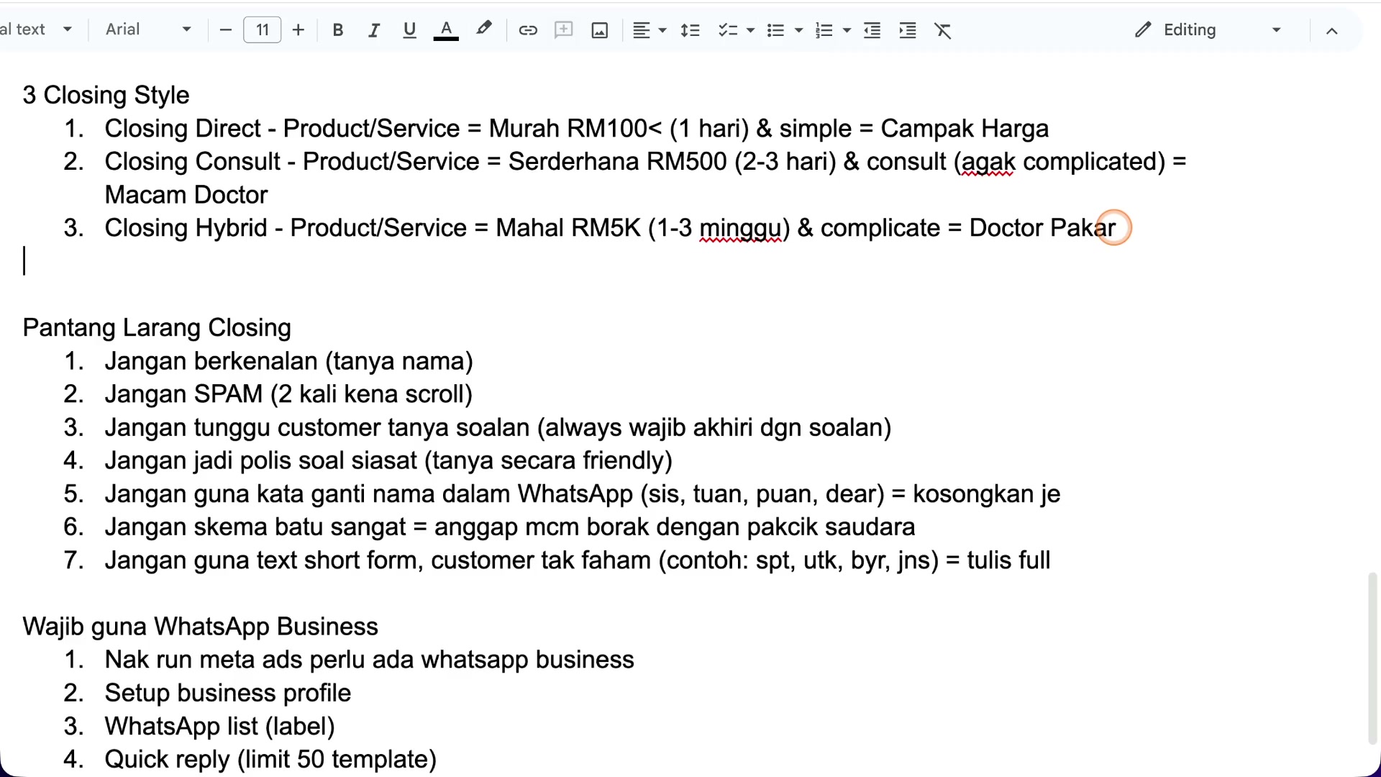Viewport: 1381px width, 777px height.
Task: Toggle underline formatting
Action: [409, 30]
